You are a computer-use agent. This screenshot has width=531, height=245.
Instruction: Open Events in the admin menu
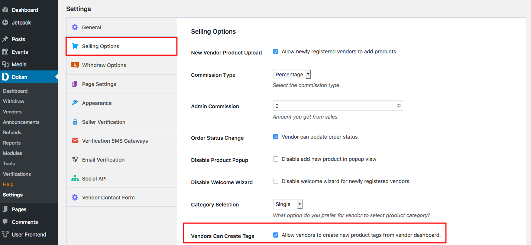29,52
